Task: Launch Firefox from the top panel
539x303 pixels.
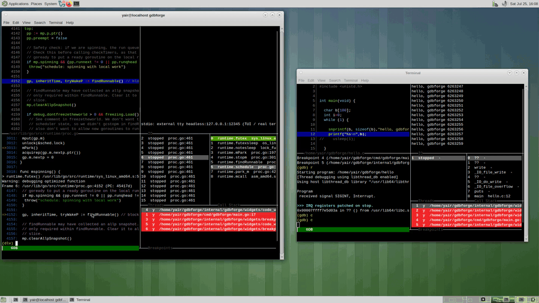Action: tap(69, 4)
